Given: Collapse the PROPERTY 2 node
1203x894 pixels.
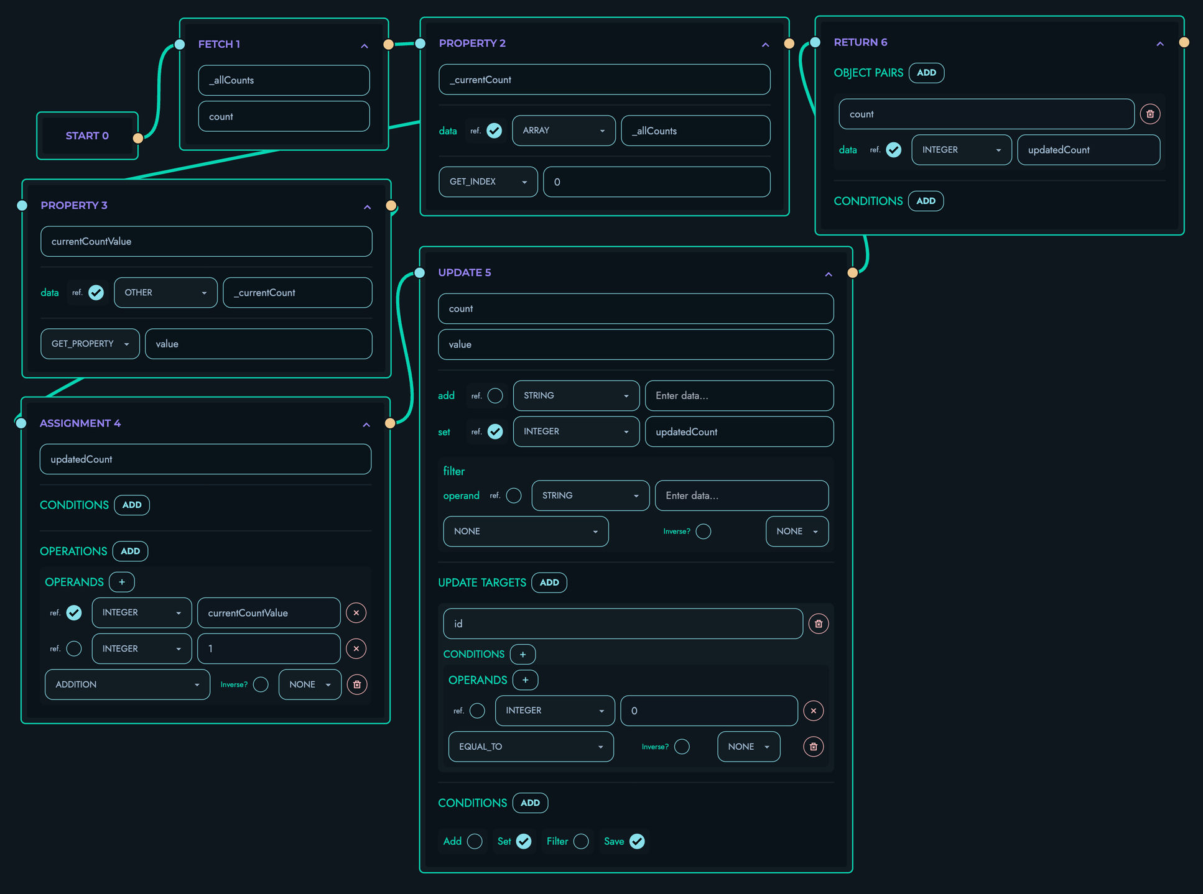Looking at the screenshot, I should click(766, 45).
